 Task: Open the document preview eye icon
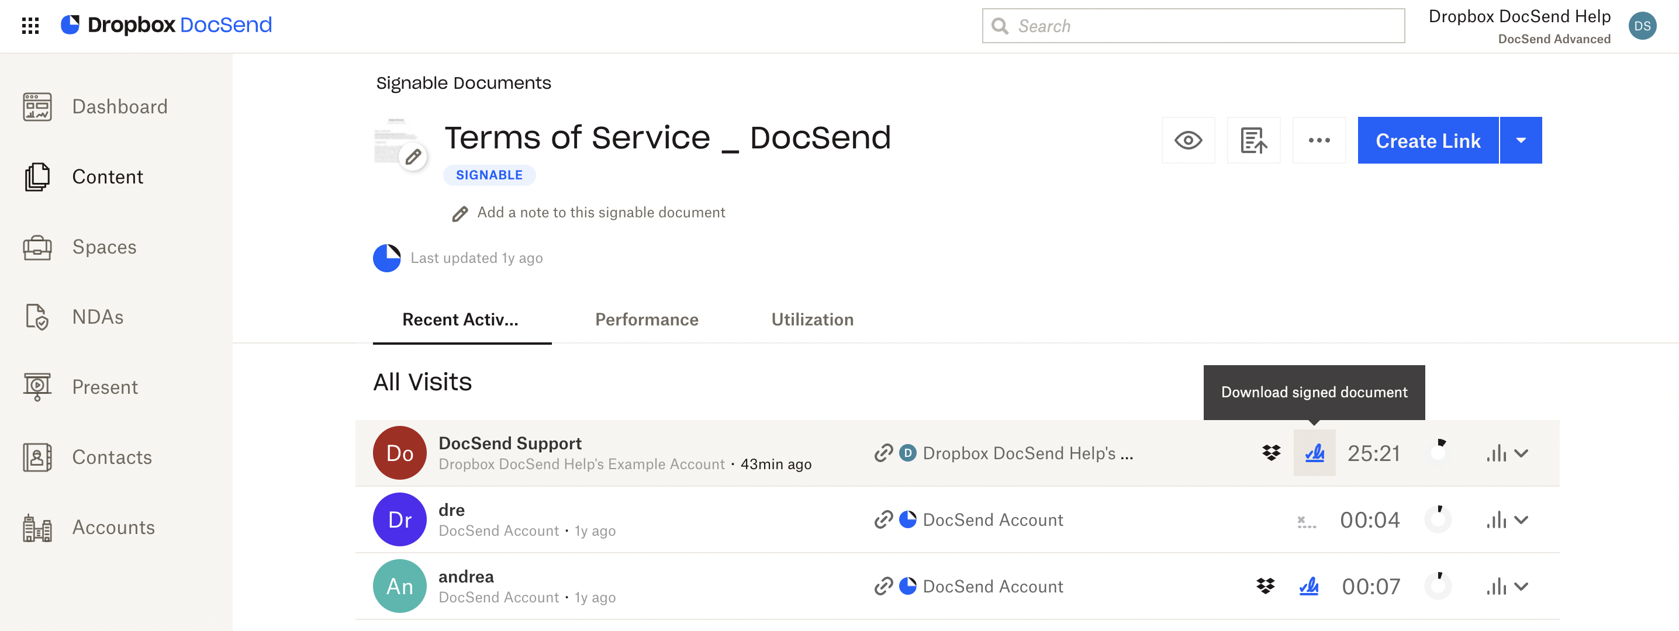point(1188,140)
